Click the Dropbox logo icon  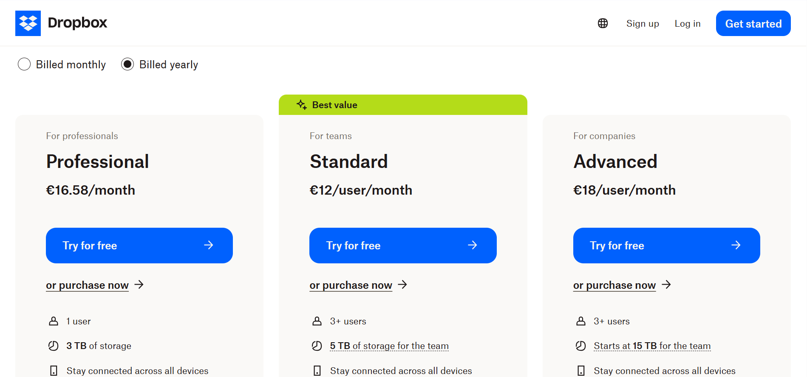(28, 23)
